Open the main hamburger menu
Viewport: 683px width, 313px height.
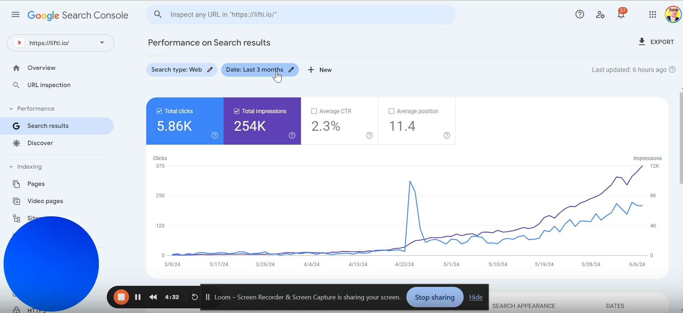pos(15,15)
